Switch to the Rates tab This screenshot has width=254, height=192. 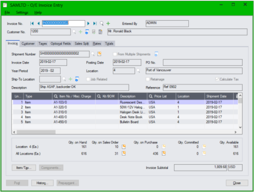coord(97,43)
